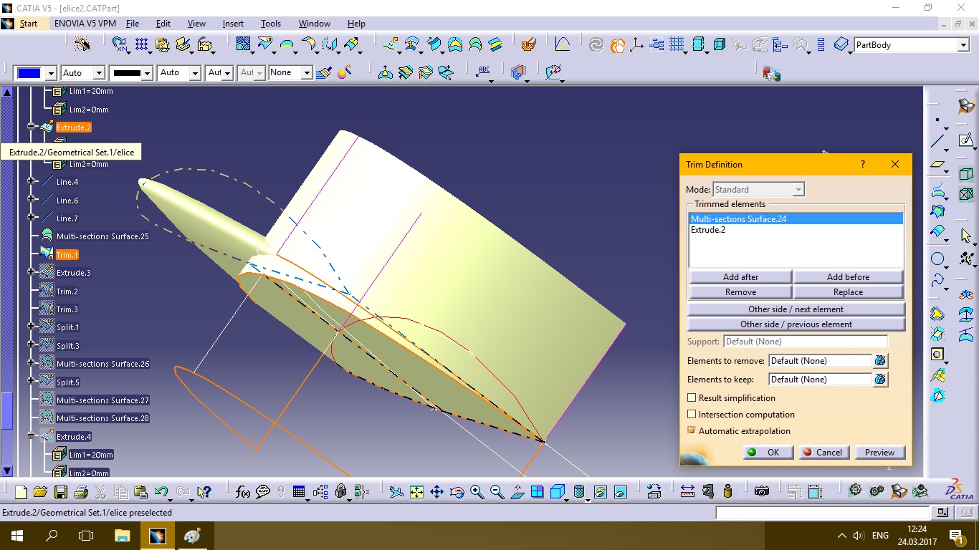Image resolution: width=979 pixels, height=550 pixels.
Task: Click the Painter brush icon beside None dropdown
Action: 324,72
